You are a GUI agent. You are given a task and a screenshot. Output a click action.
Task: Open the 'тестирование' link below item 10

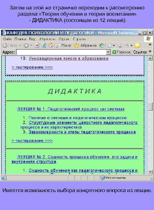[32, 67]
